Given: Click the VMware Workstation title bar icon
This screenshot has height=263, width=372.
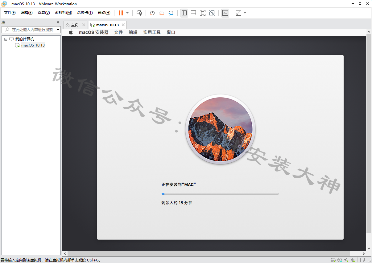Looking at the screenshot, I should pos(4,4).
